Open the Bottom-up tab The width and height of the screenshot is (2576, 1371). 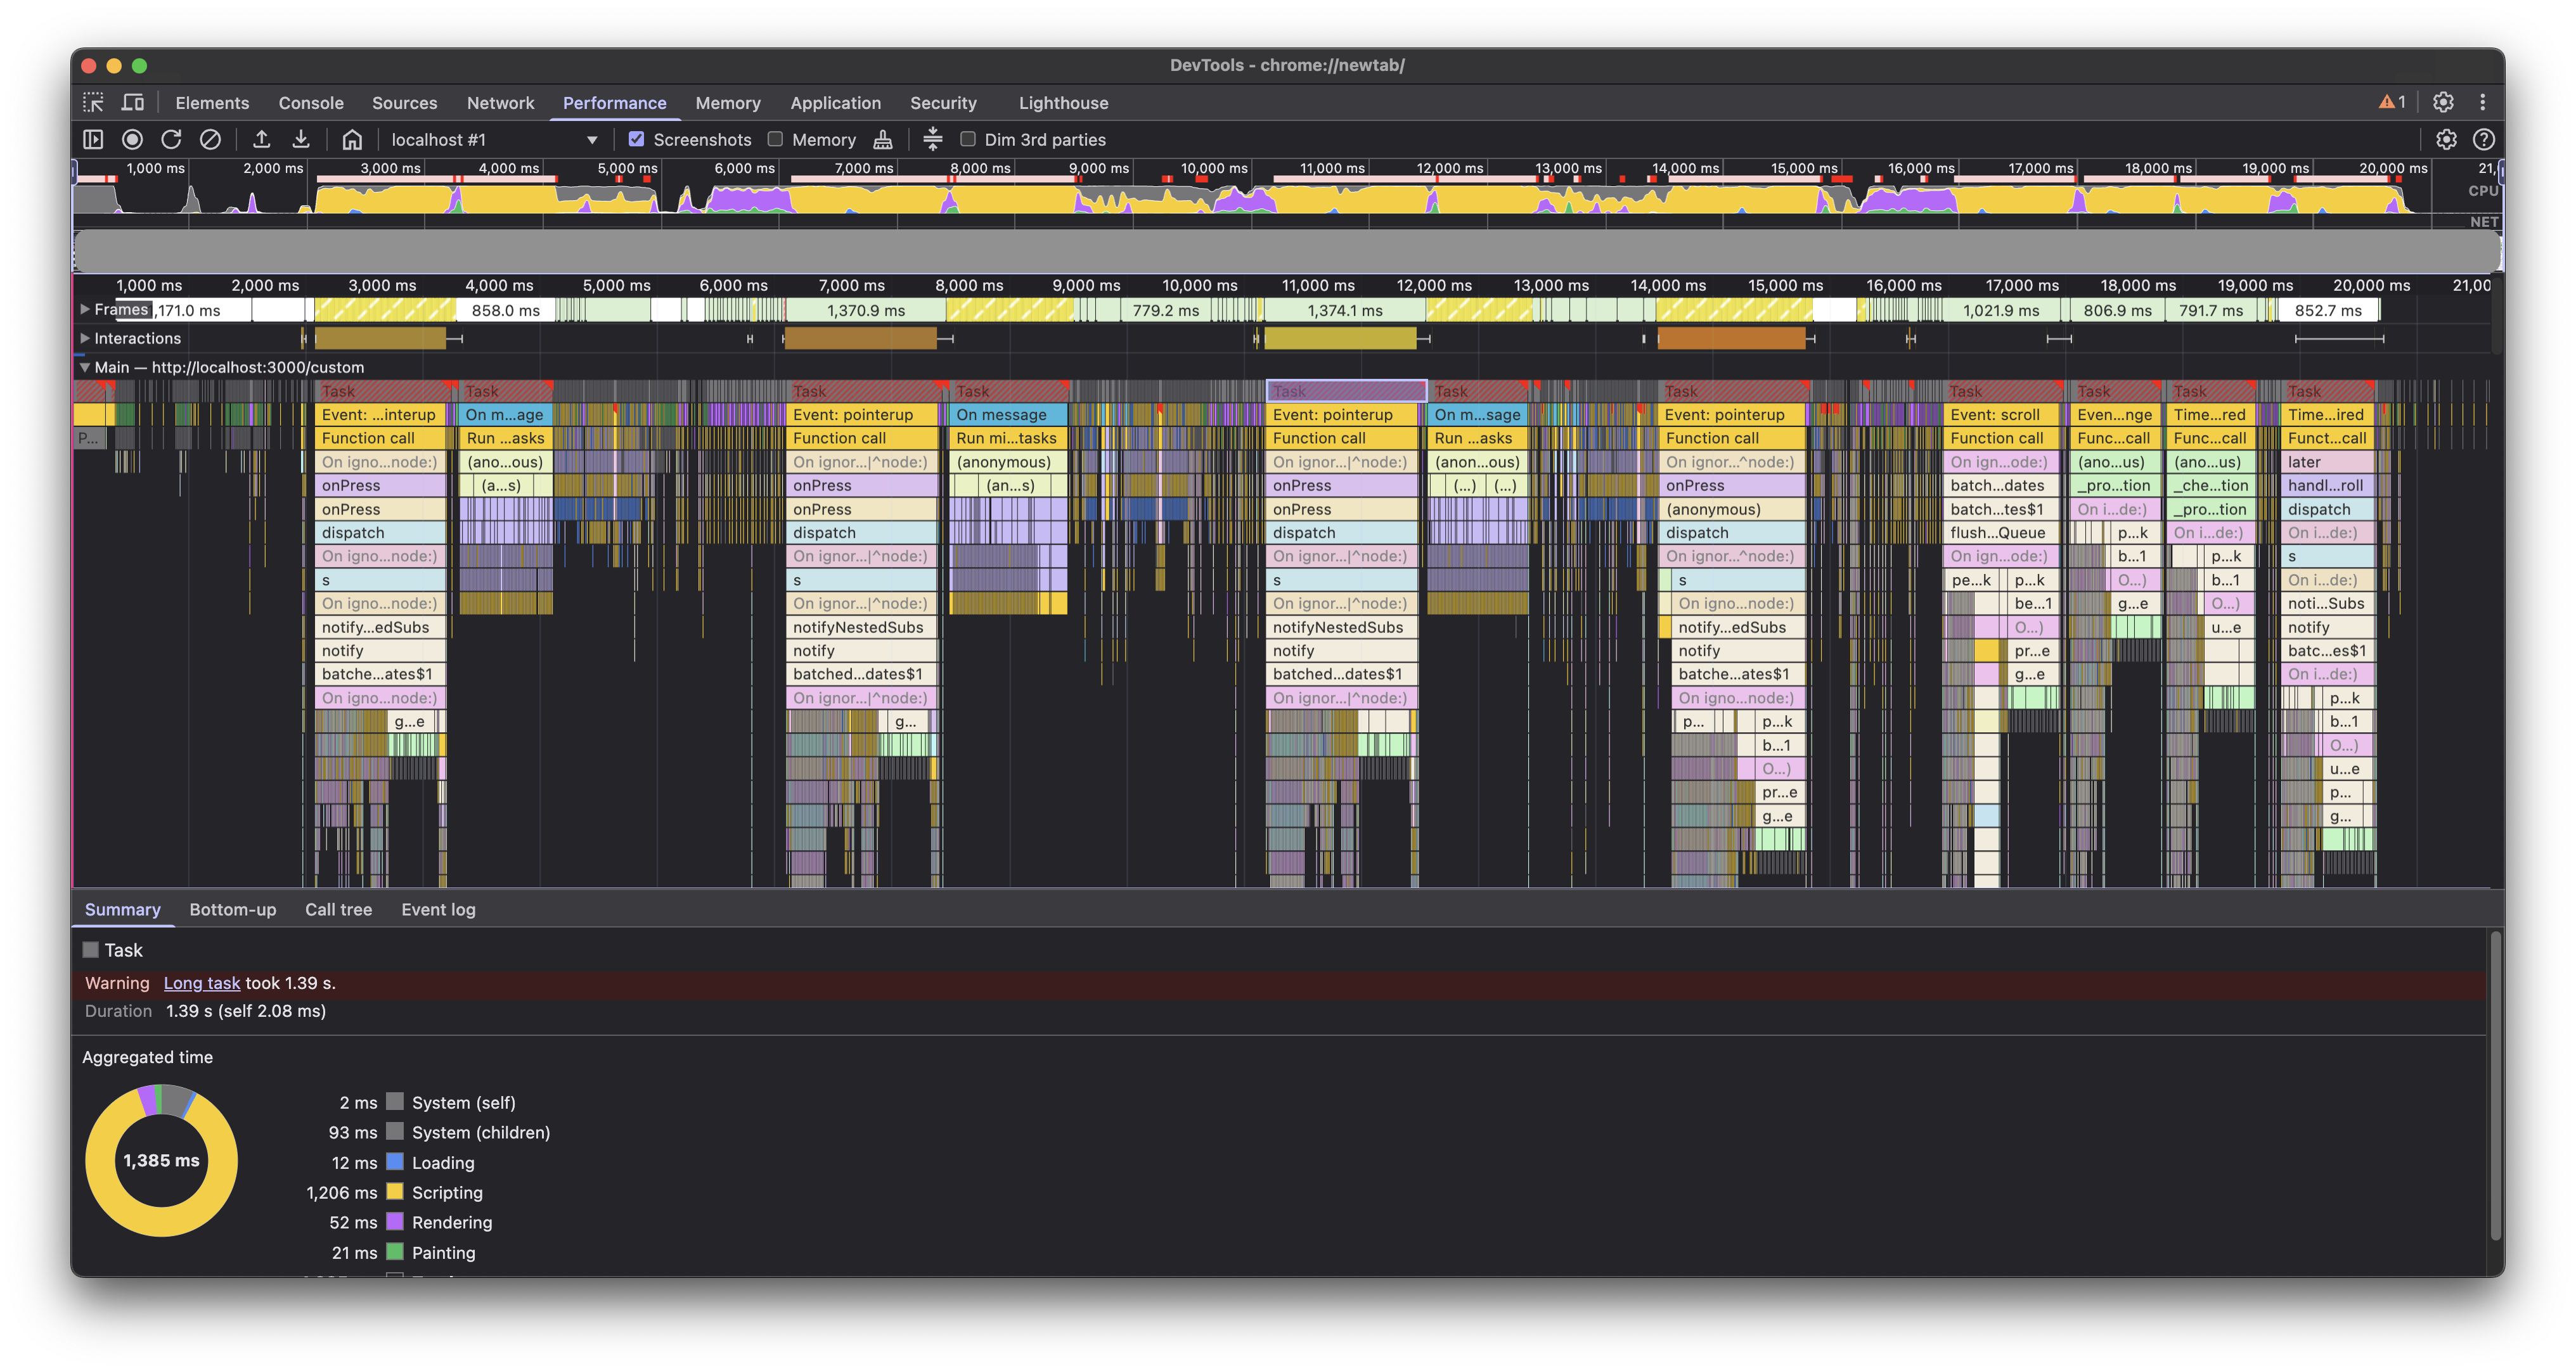pyautogui.click(x=232, y=909)
